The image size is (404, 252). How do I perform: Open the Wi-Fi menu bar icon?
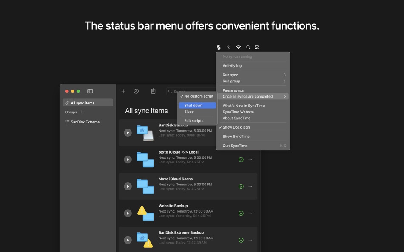pos(238,47)
